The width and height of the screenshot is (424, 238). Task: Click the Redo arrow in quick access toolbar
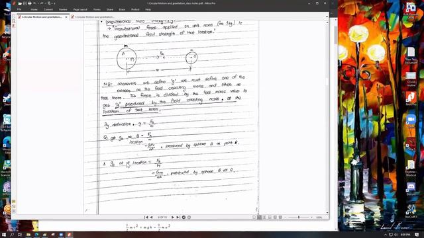pyautogui.click(x=42, y=3)
